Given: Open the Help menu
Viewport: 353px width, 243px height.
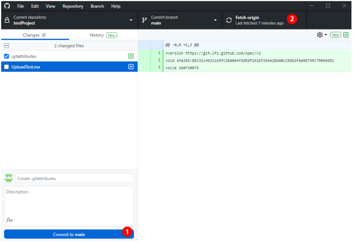Looking at the screenshot, I should coord(116,6).
